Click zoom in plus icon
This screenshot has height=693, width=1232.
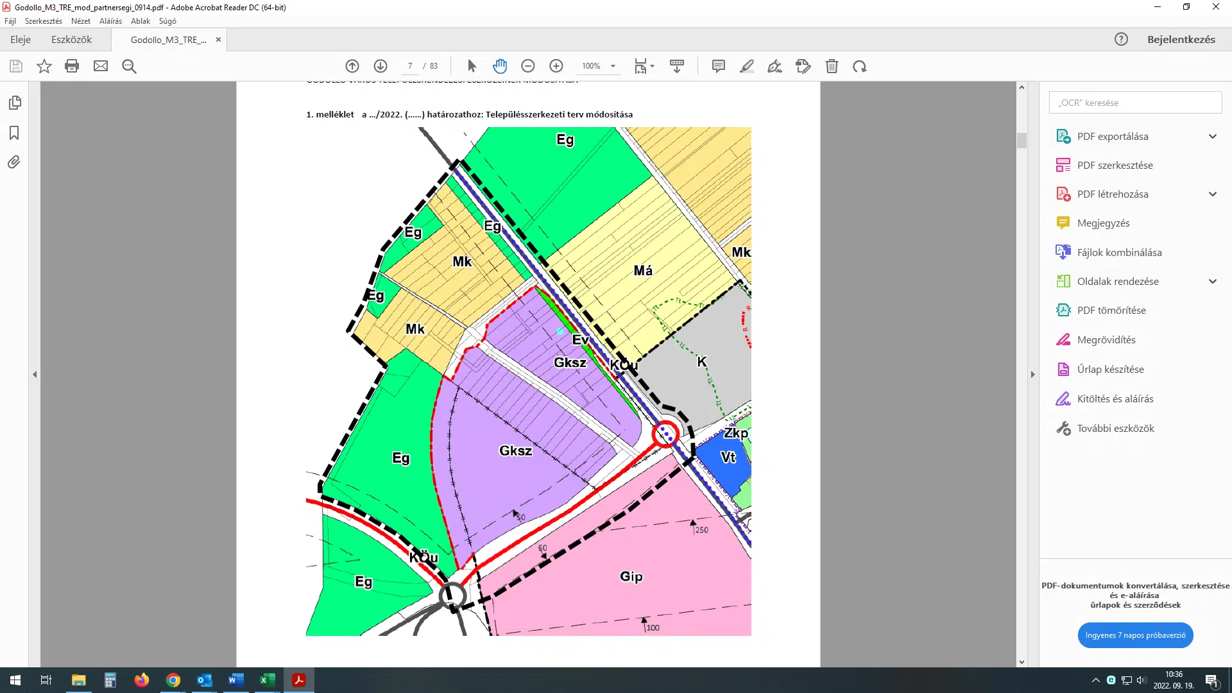pyautogui.click(x=556, y=66)
